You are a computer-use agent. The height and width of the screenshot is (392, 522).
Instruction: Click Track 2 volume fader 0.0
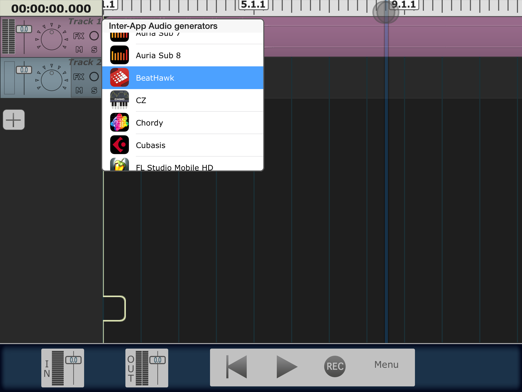pyautogui.click(x=24, y=70)
